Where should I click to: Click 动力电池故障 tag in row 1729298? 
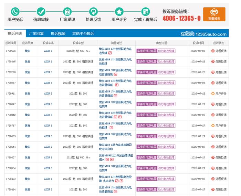pos(166,72)
